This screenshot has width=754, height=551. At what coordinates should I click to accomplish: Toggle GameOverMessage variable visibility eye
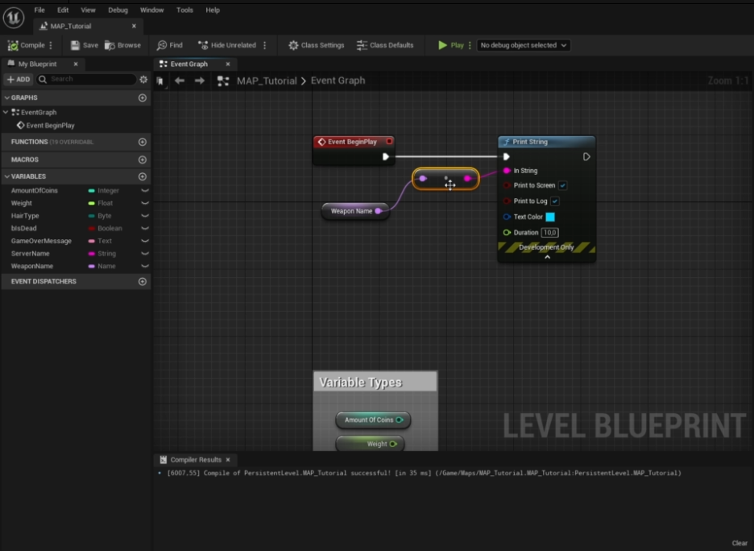(145, 241)
